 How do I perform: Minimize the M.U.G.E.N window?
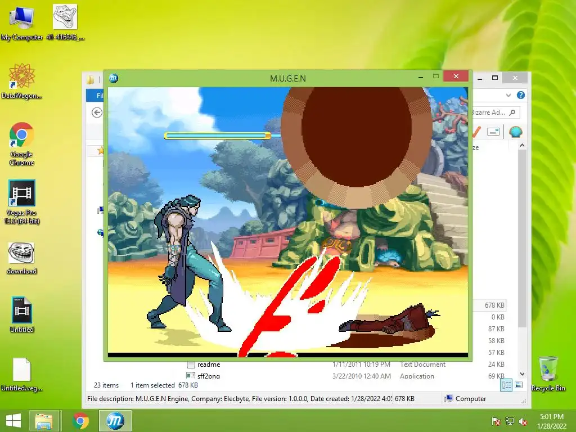point(421,77)
